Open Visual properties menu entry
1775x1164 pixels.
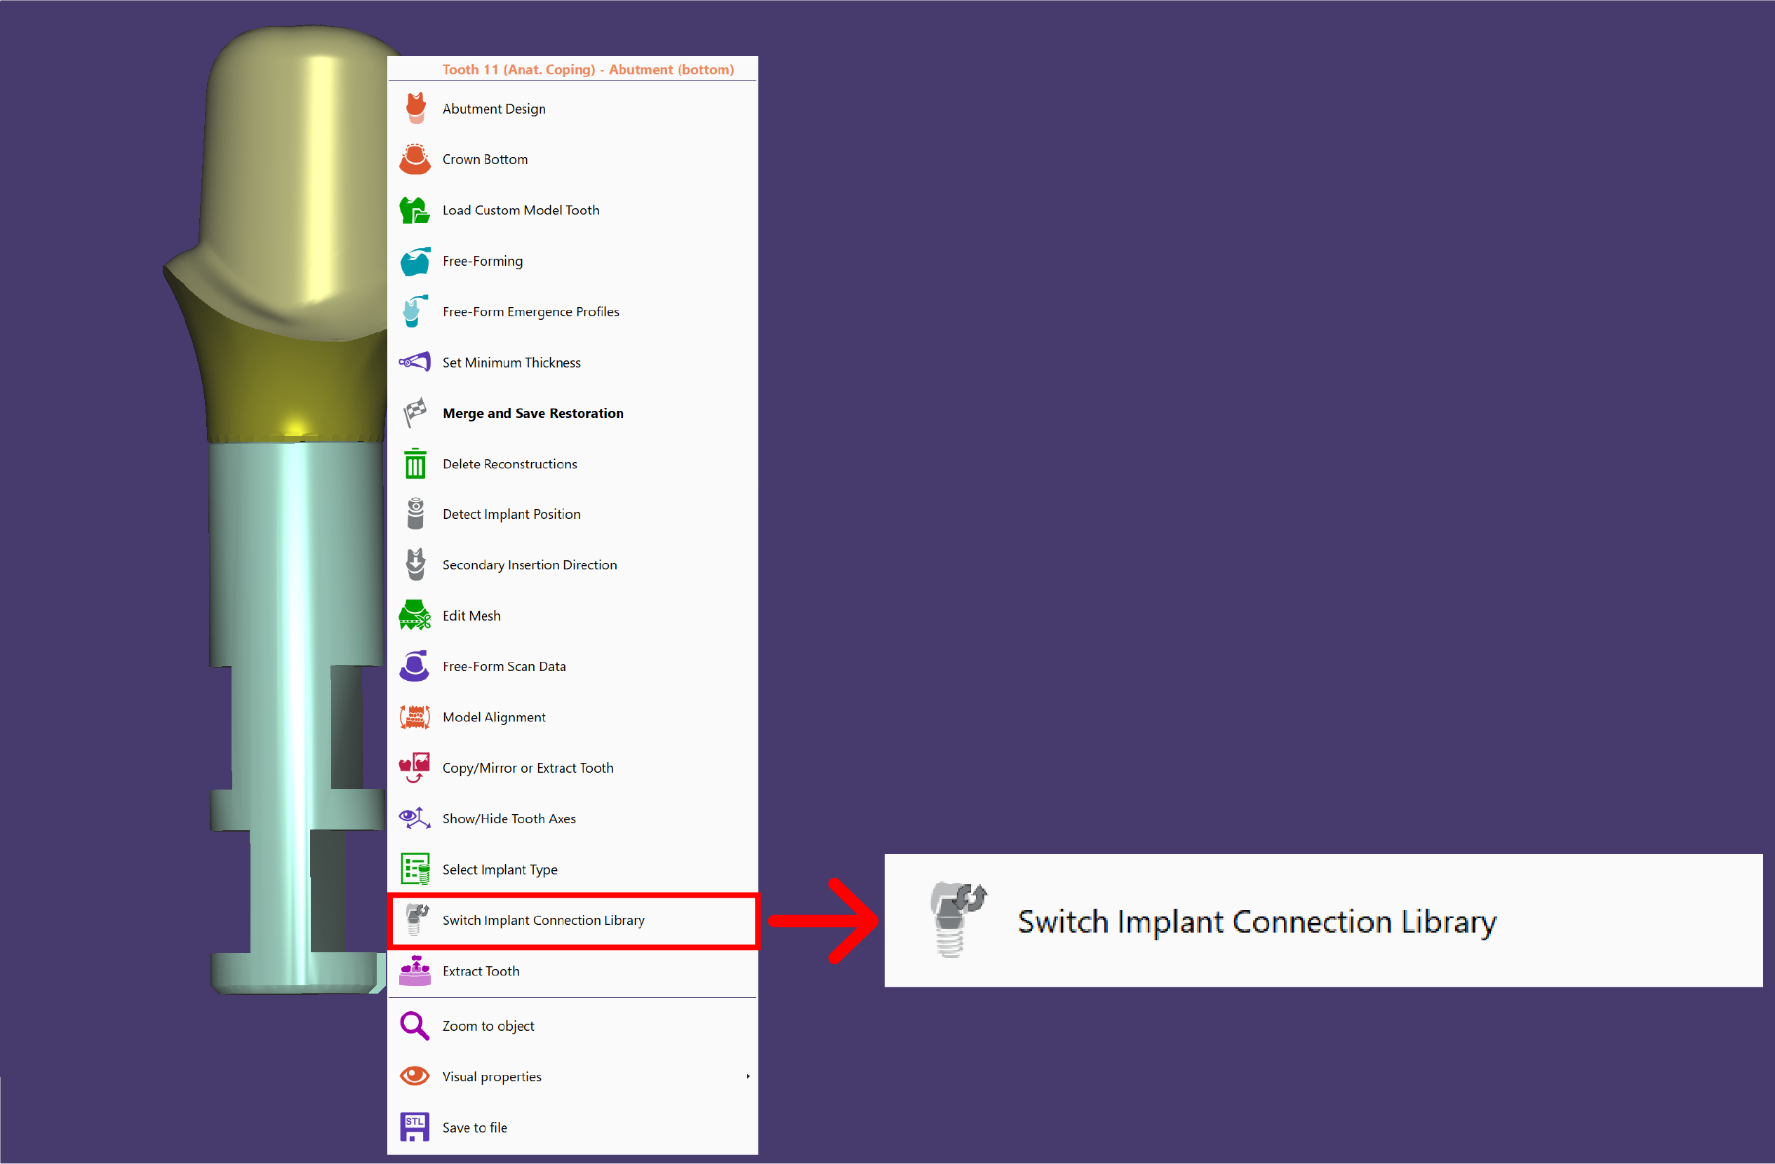[572, 1076]
